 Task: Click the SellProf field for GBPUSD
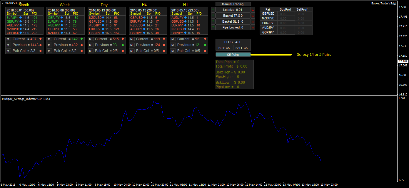point(304,14)
